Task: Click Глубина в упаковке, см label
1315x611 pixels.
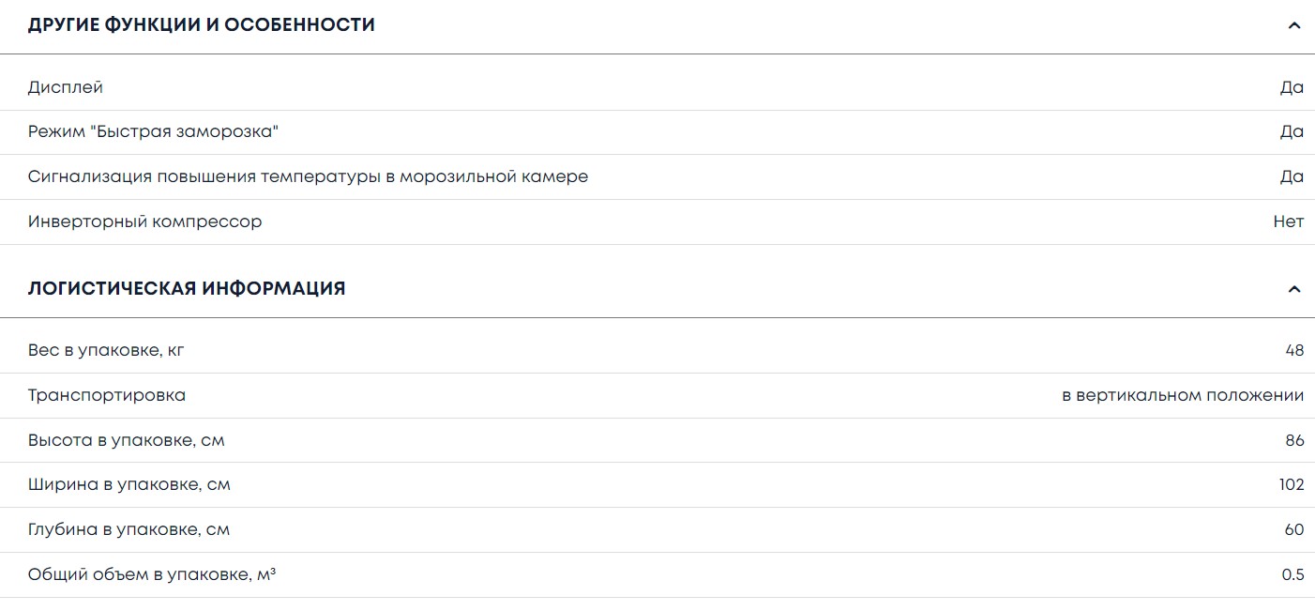Action: coord(128,529)
